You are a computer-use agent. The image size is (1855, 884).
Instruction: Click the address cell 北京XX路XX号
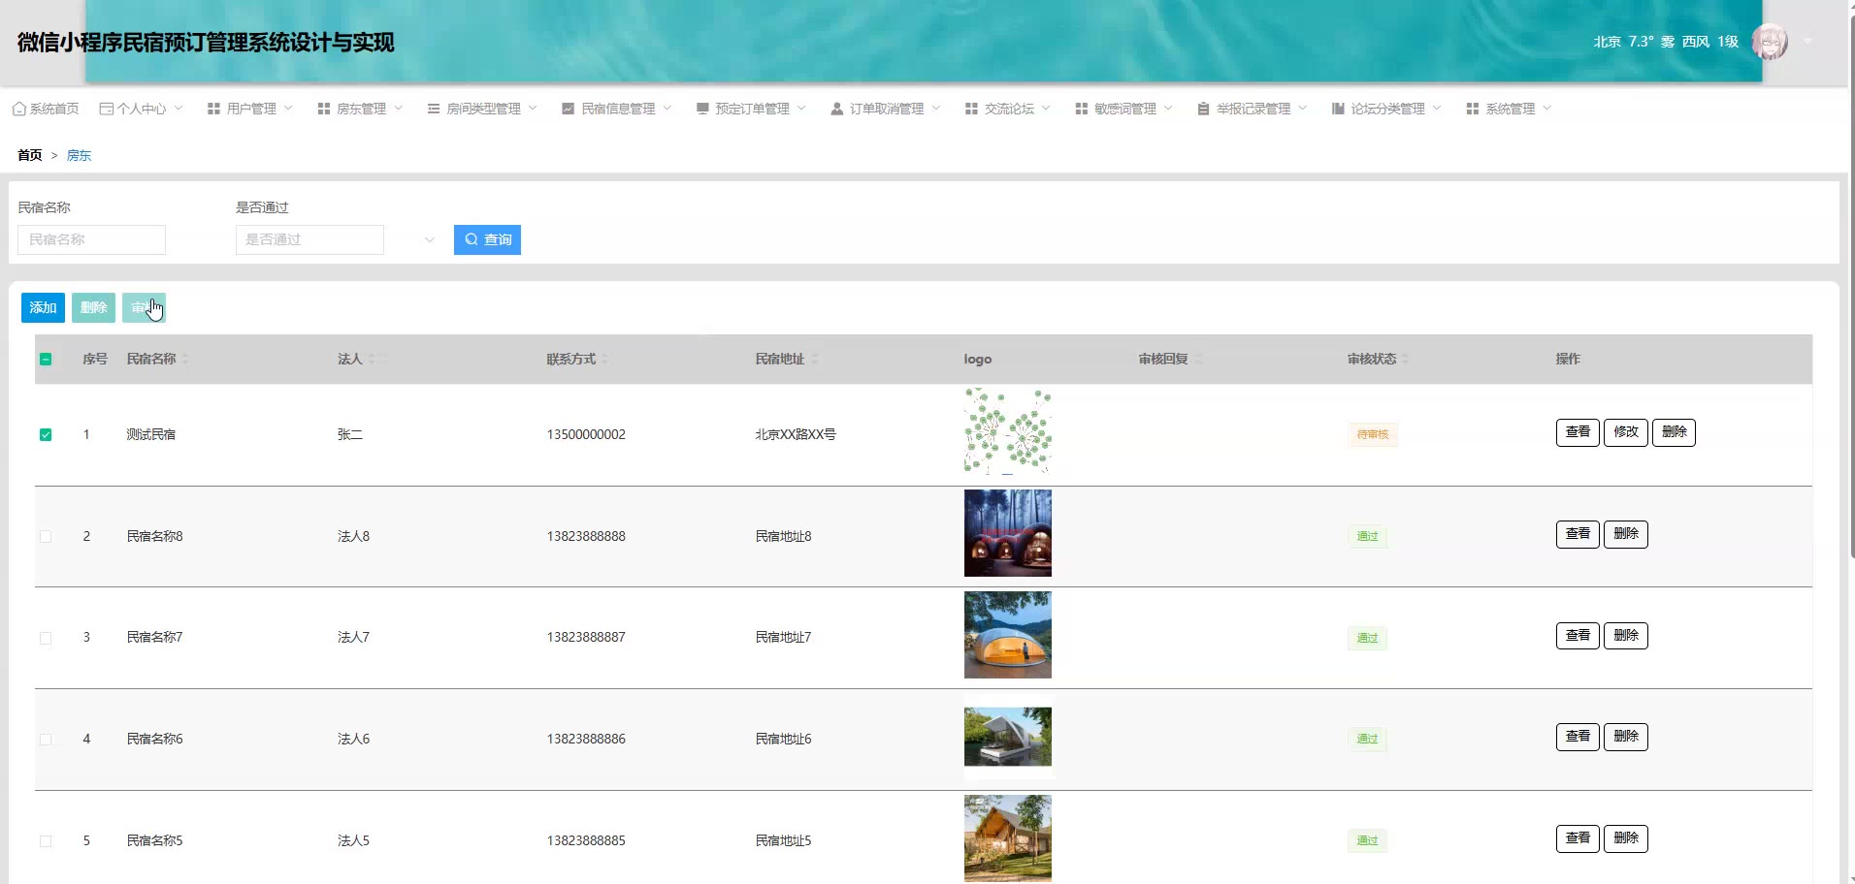pos(796,434)
